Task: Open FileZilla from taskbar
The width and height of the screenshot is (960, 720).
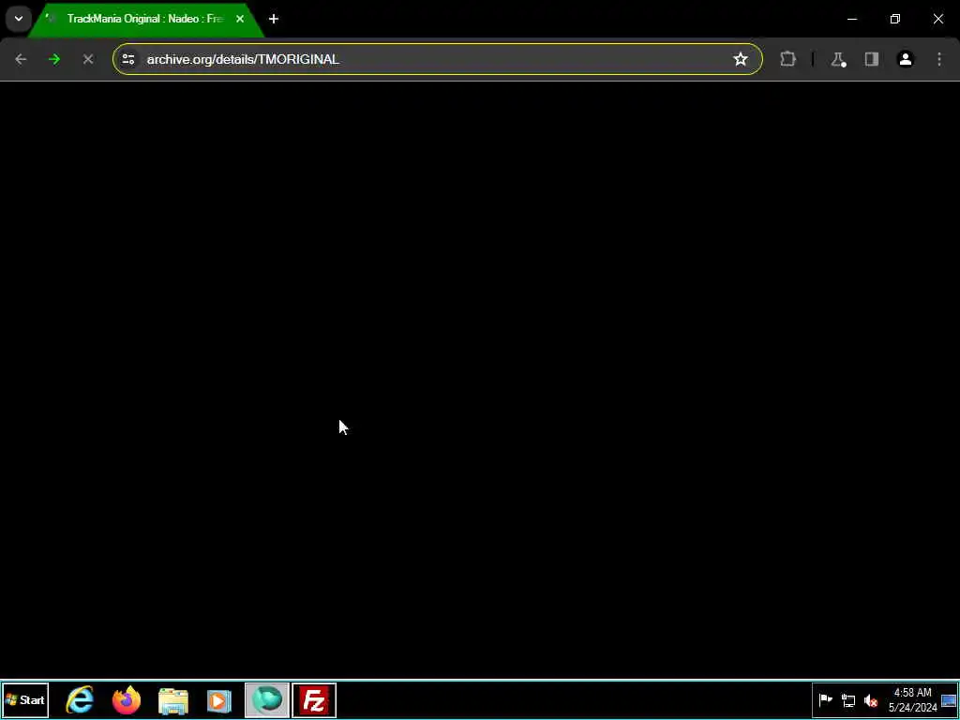Action: (314, 700)
